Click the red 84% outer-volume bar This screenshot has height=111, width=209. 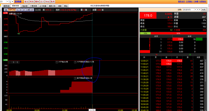[179, 33]
